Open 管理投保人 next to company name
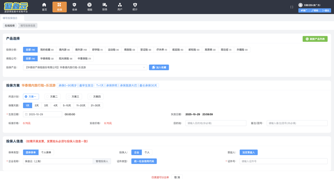The image size is (334, 179). (x=102, y=161)
